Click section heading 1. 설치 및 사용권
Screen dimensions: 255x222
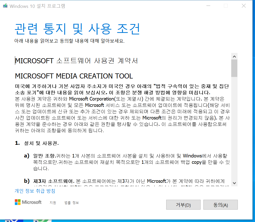[x=37, y=143]
